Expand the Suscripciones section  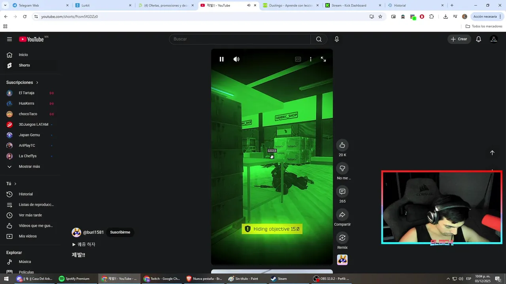23,82
